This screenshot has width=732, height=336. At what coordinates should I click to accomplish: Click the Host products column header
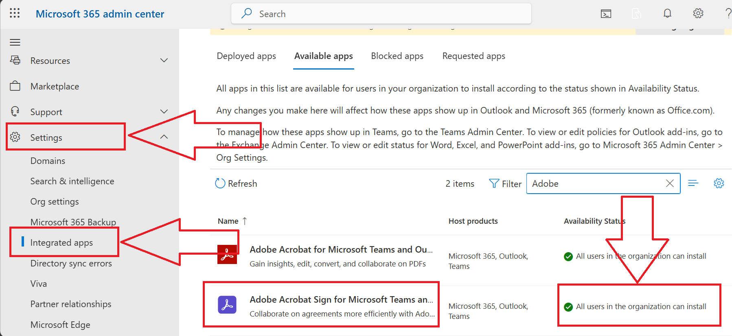(473, 221)
